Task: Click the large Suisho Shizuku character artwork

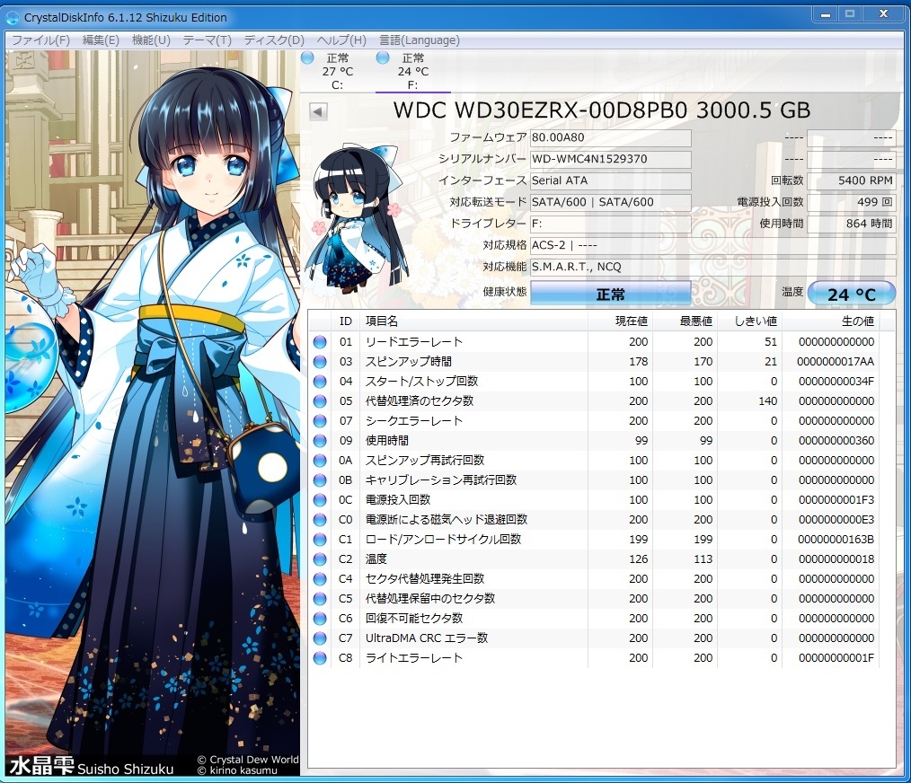Action: [153, 413]
